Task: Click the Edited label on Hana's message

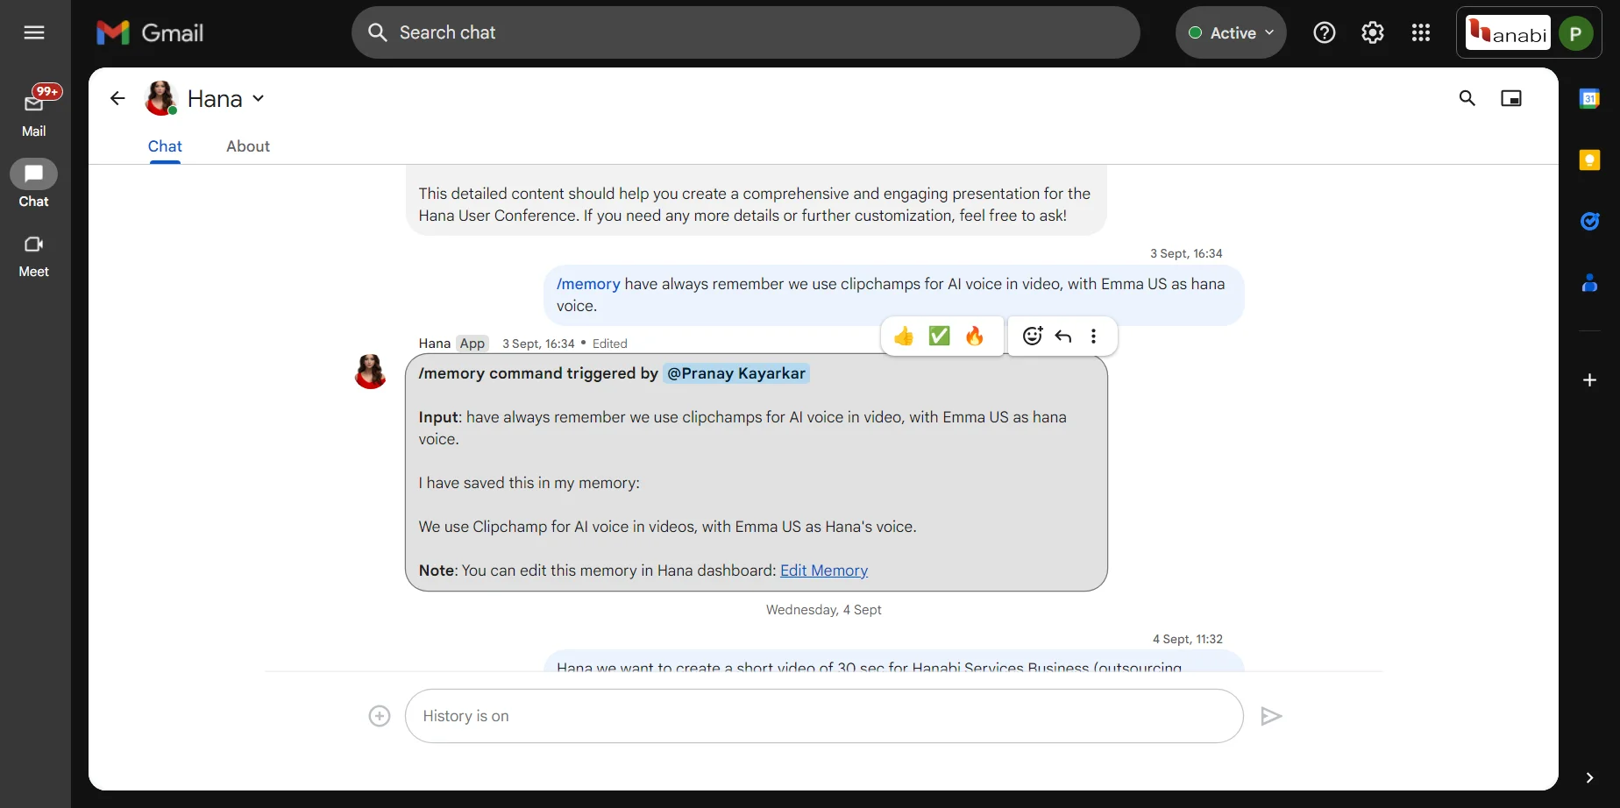Action: [x=610, y=344]
